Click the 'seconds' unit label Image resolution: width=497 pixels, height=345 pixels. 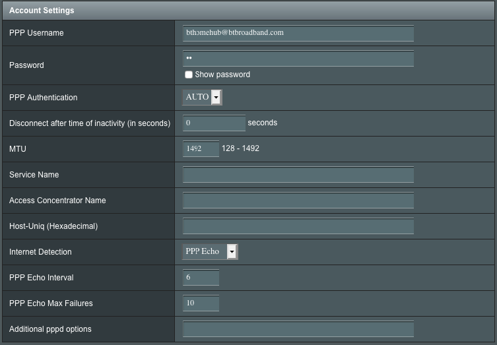(262, 123)
